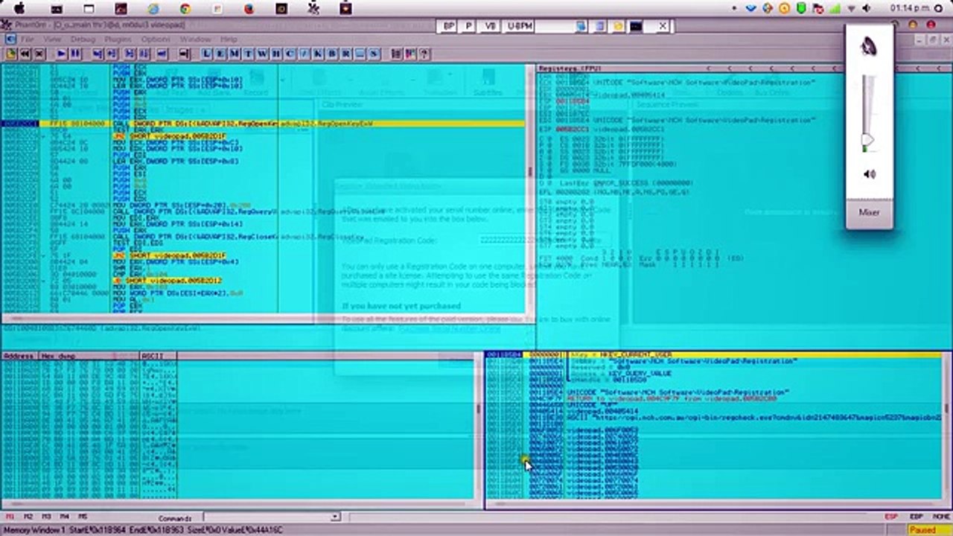Open the View menu
This screenshot has width=953, height=536.
[x=52, y=39]
